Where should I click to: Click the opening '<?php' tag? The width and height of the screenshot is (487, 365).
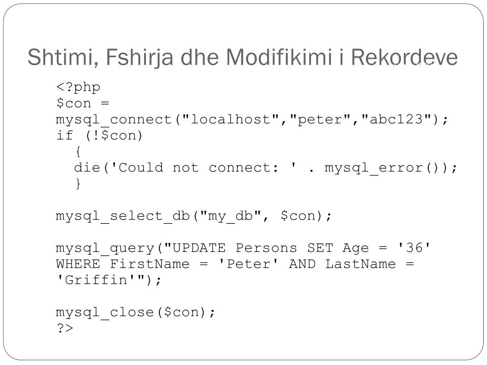tap(78, 87)
